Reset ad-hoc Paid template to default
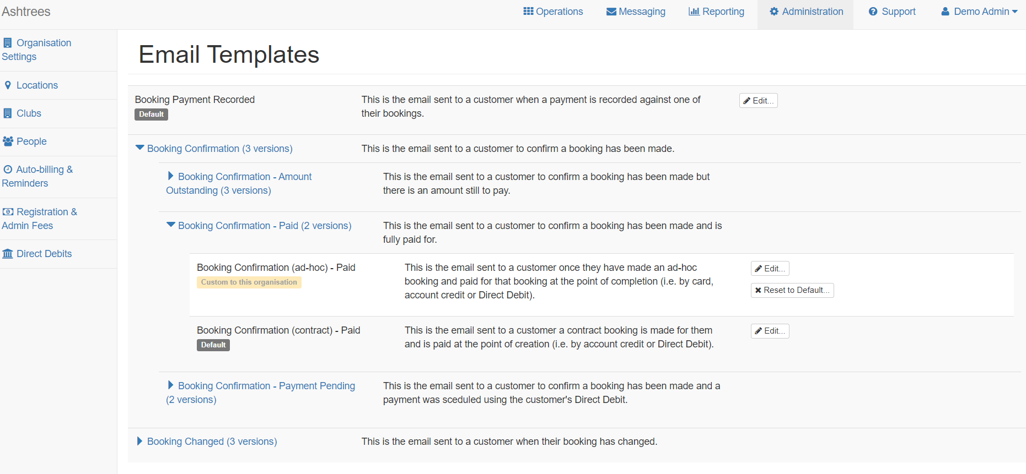 tap(792, 290)
